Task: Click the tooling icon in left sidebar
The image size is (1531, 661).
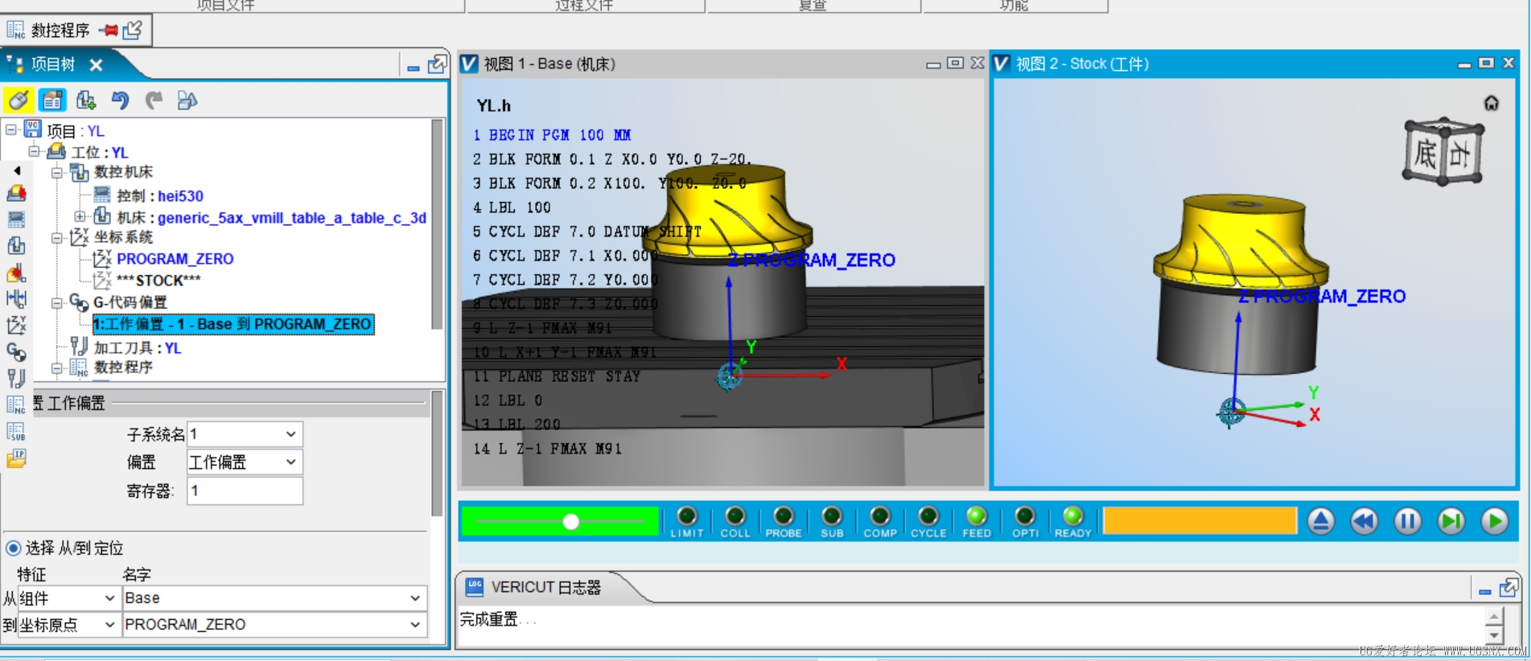Action: (x=16, y=378)
